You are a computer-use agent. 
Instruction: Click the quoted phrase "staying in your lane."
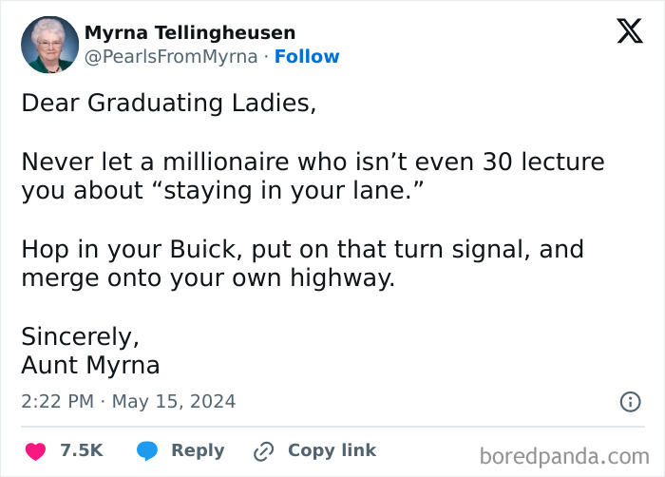pyautogui.click(x=293, y=189)
